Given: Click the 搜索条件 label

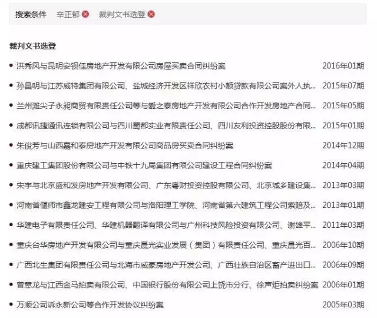Looking at the screenshot, I should coord(31,14).
